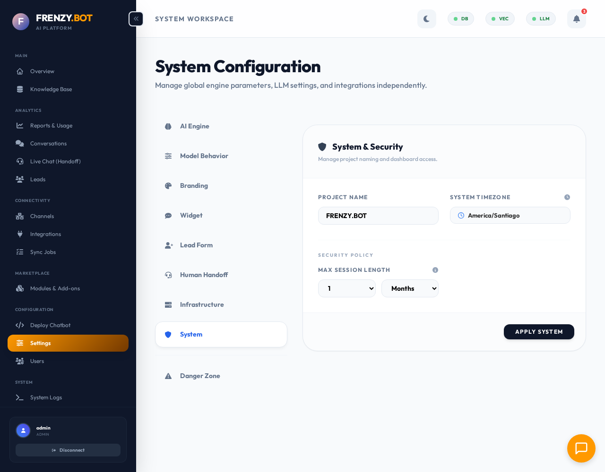The image size is (605, 472).
Task: Open the Months unit dropdown
Action: pos(410,288)
